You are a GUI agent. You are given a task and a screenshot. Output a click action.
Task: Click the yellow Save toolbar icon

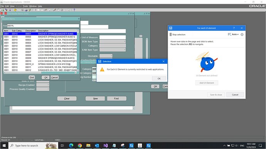tap(15, 10)
